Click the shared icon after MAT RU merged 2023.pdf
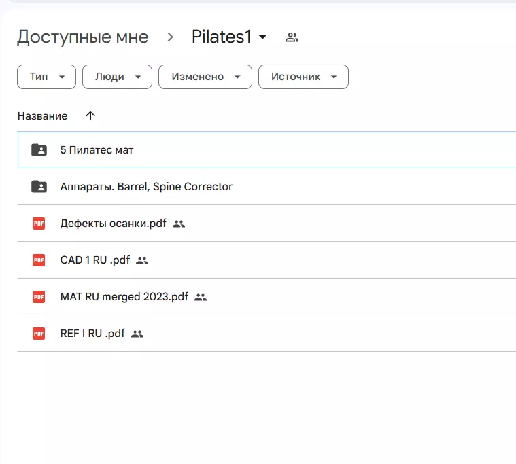Image resolution: width=516 pixels, height=464 pixels. coord(201,297)
